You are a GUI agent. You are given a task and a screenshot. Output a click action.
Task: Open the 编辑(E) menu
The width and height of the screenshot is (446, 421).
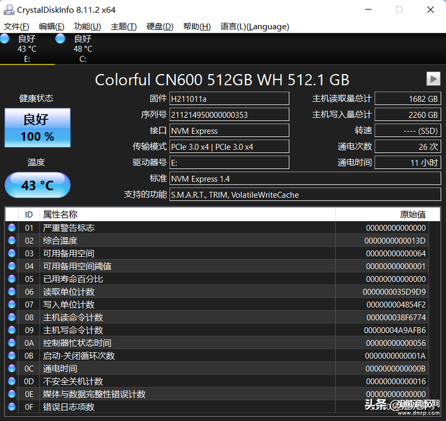click(x=51, y=26)
